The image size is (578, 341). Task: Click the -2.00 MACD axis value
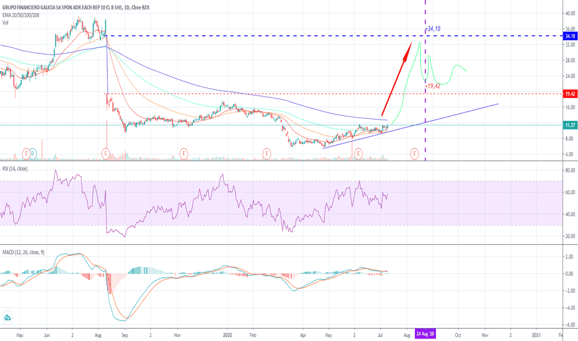click(569, 291)
